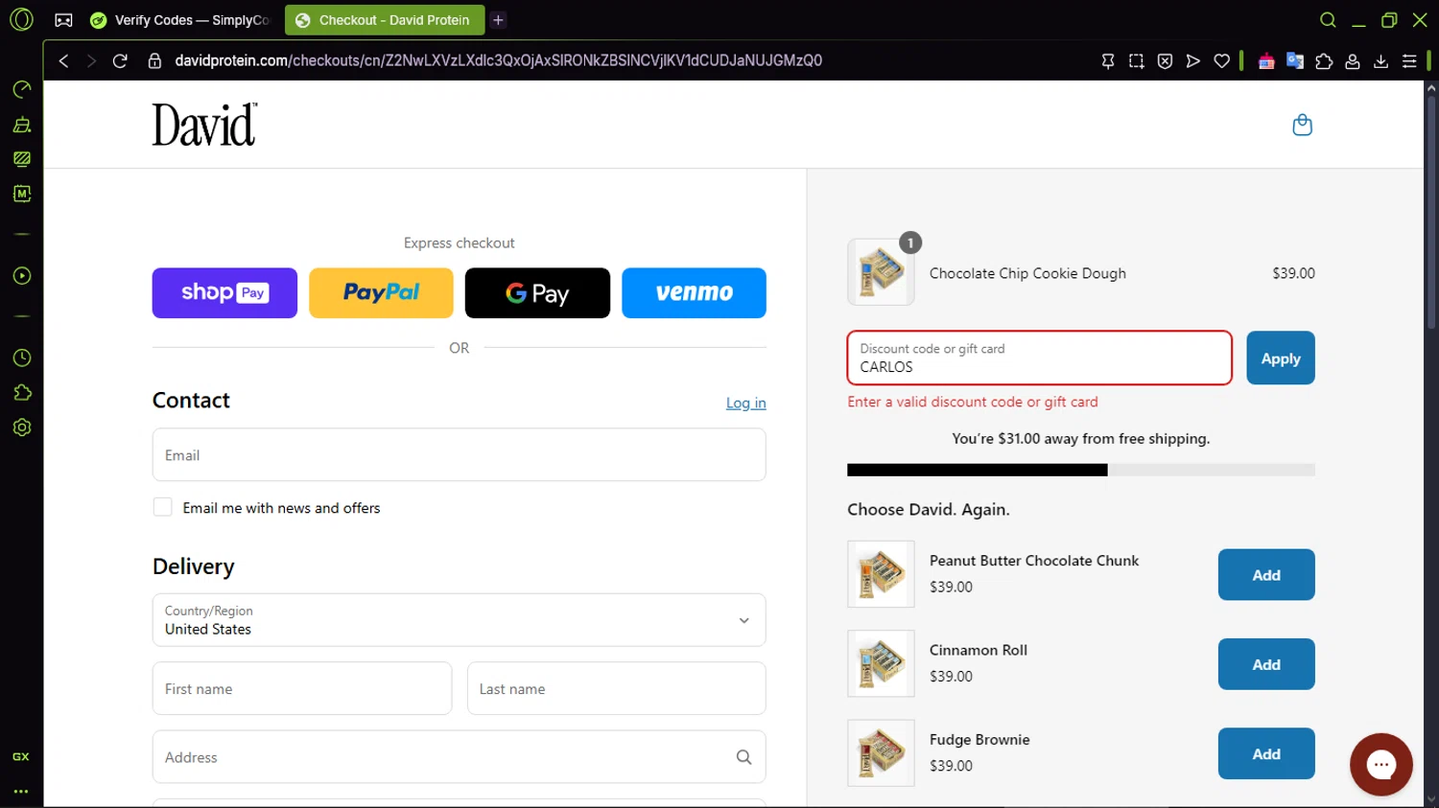Search tabs with magnifier icon

1328,20
